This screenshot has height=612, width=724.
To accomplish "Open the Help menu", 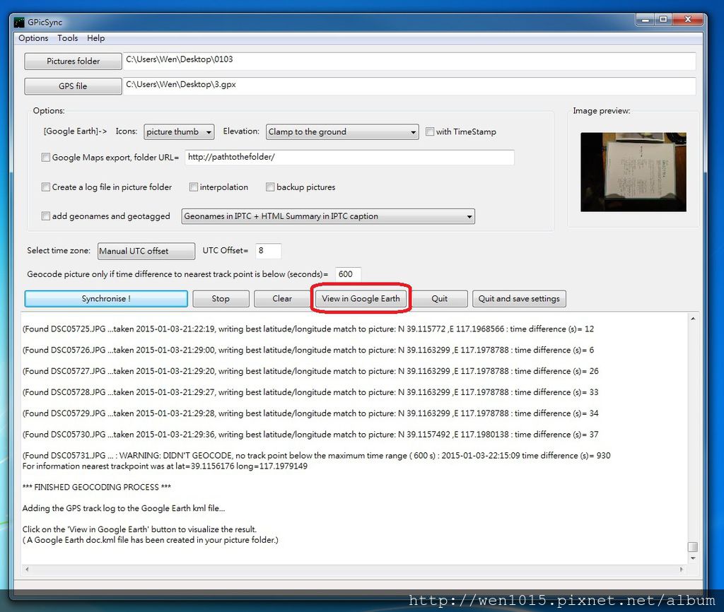I will pos(95,38).
